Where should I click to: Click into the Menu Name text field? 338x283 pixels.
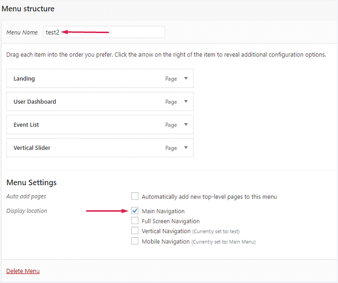[104, 32]
